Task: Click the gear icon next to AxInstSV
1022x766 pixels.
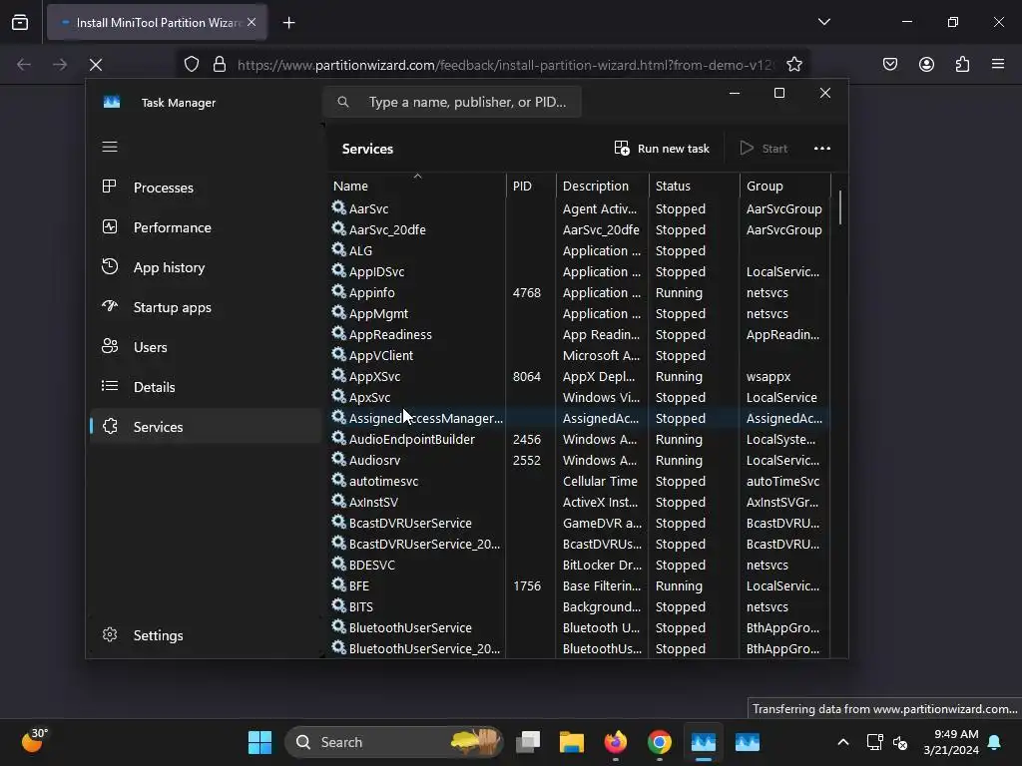Action: [339, 501]
